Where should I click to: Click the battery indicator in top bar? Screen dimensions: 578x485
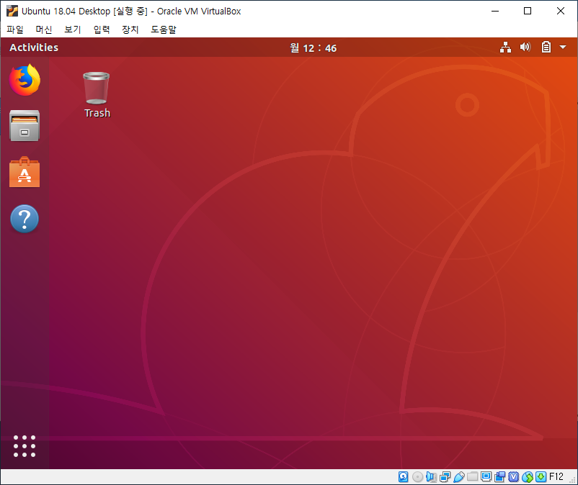coord(546,47)
